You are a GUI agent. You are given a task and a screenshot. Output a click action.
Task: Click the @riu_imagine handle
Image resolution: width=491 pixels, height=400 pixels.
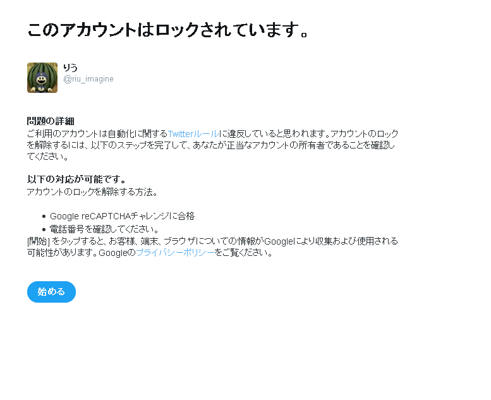(x=88, y=79)
